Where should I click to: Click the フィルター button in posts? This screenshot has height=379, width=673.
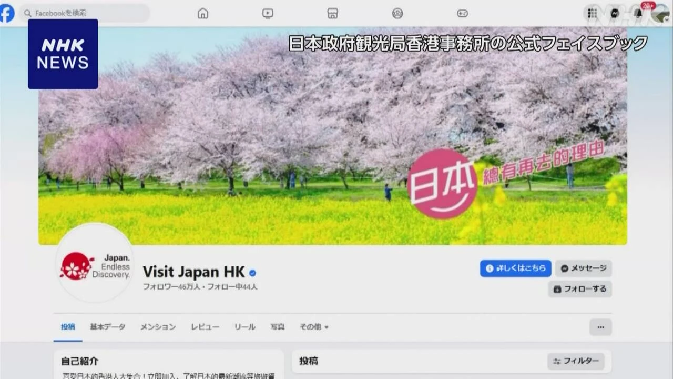click(x=576, y=361)
